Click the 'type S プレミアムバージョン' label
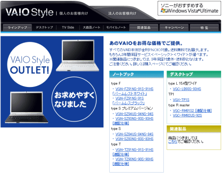The image size is (222, 173). pos(132,108)
